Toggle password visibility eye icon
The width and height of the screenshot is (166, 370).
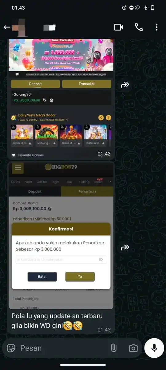[x=101, y=260]
